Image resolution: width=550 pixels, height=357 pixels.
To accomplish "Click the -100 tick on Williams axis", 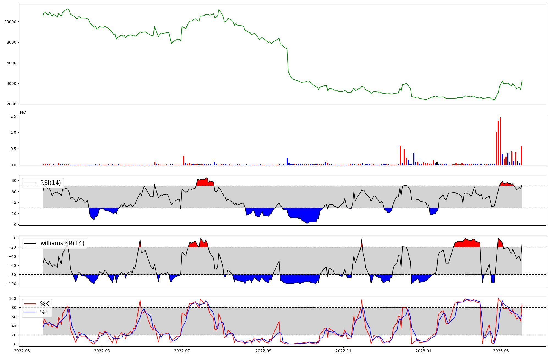I will click(11, 284).
